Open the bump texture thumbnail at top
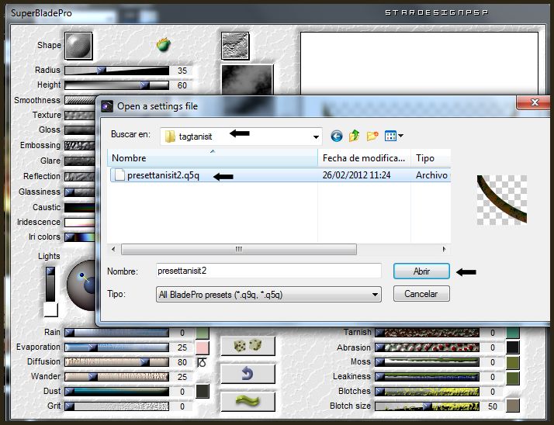Viewport: 554px width, 425px height. pos(235,46)
